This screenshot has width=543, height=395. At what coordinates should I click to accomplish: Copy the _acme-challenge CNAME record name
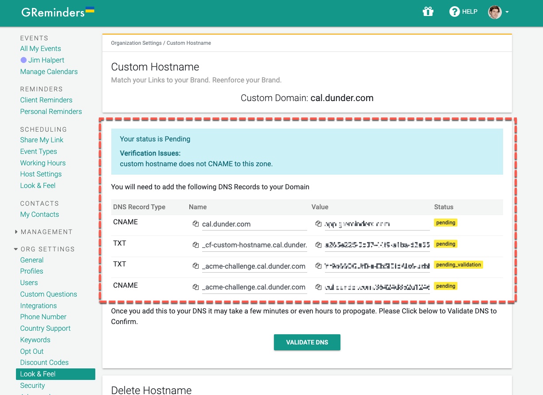(195, 287)
